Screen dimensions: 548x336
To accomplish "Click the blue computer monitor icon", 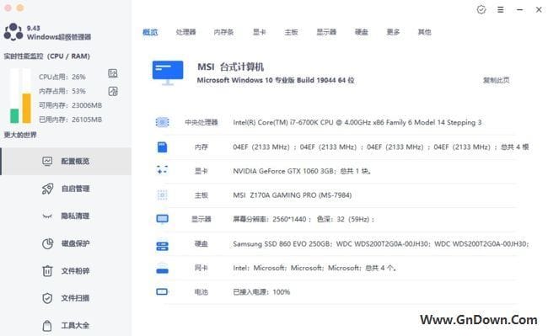I will [x=168, y=73].
